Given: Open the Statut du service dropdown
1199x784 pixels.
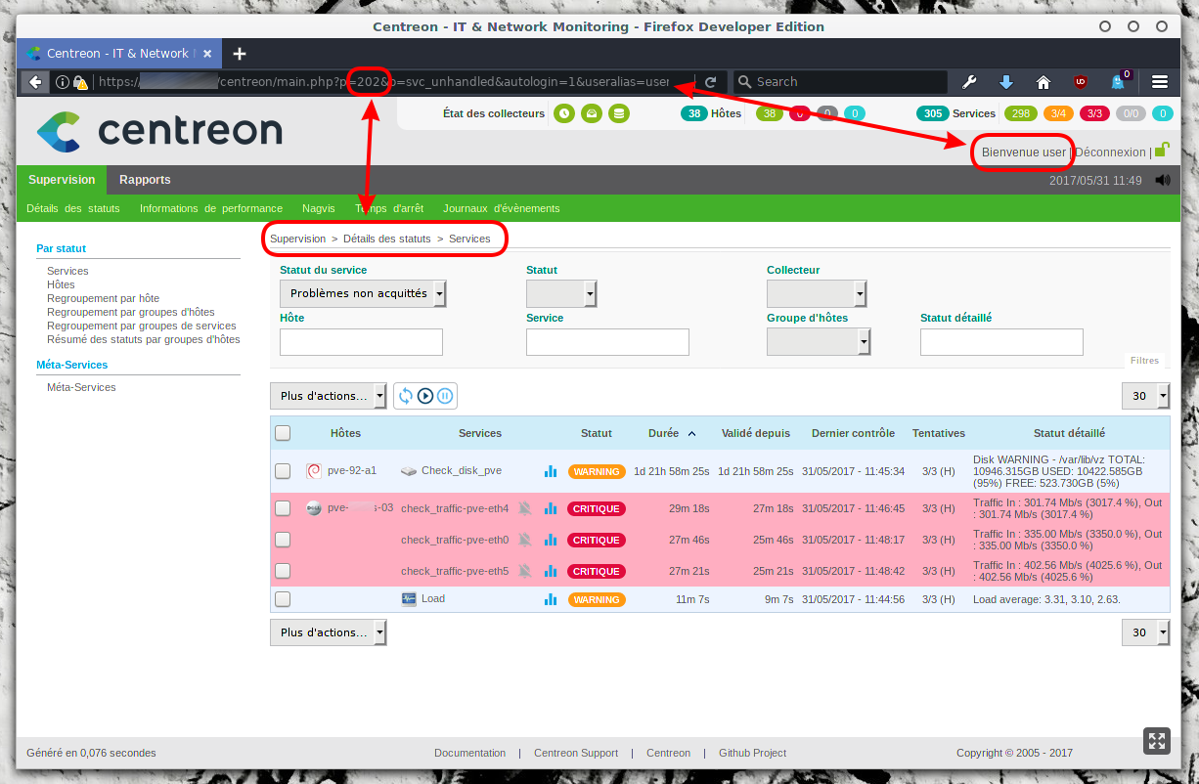Looking at the screenshot, I should (362, 293).
